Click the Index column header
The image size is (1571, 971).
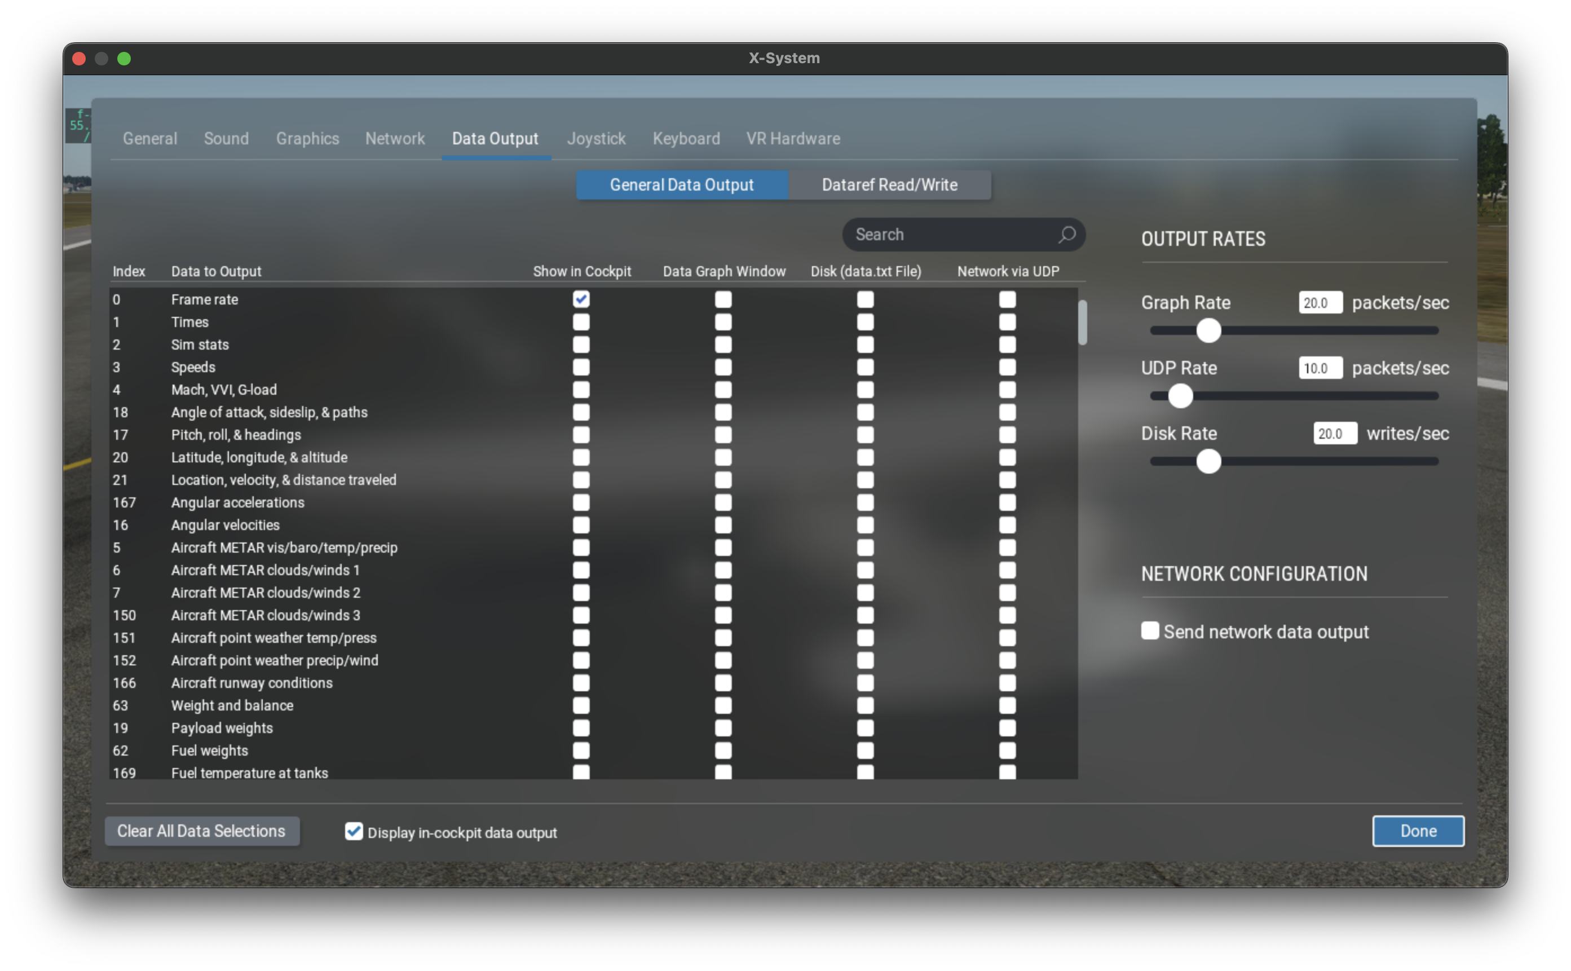coord(129,271)
